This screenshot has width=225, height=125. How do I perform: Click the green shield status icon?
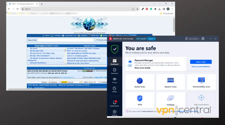pyautogui.click(x=114, y=49)
